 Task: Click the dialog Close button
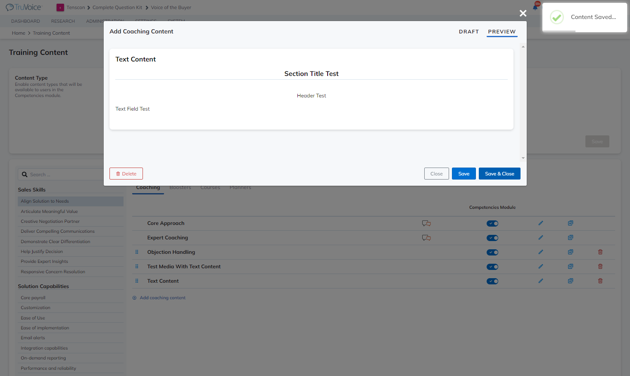point(436,174)
